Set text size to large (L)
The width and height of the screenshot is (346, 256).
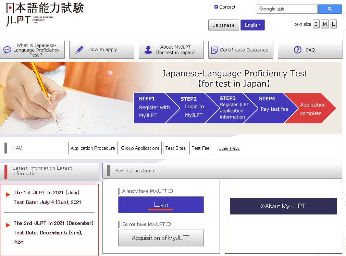333,24
